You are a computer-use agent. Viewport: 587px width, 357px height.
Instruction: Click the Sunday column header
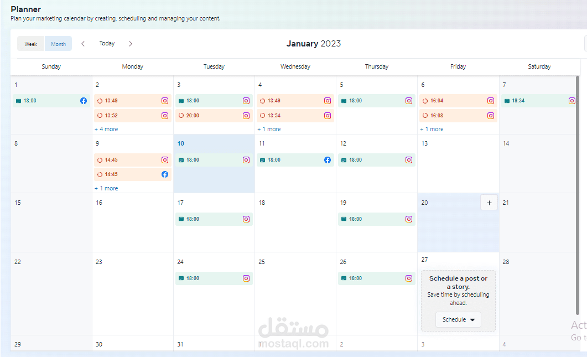tap(51, 66)
